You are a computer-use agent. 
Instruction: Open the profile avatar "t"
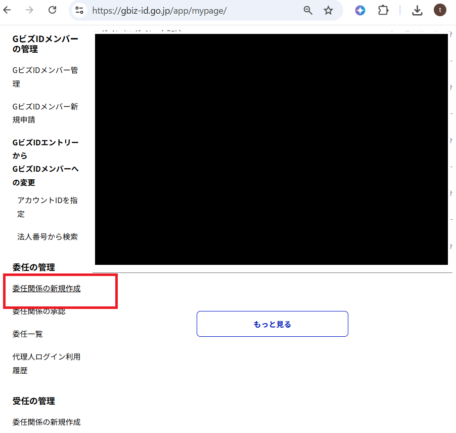coord(440,10)
